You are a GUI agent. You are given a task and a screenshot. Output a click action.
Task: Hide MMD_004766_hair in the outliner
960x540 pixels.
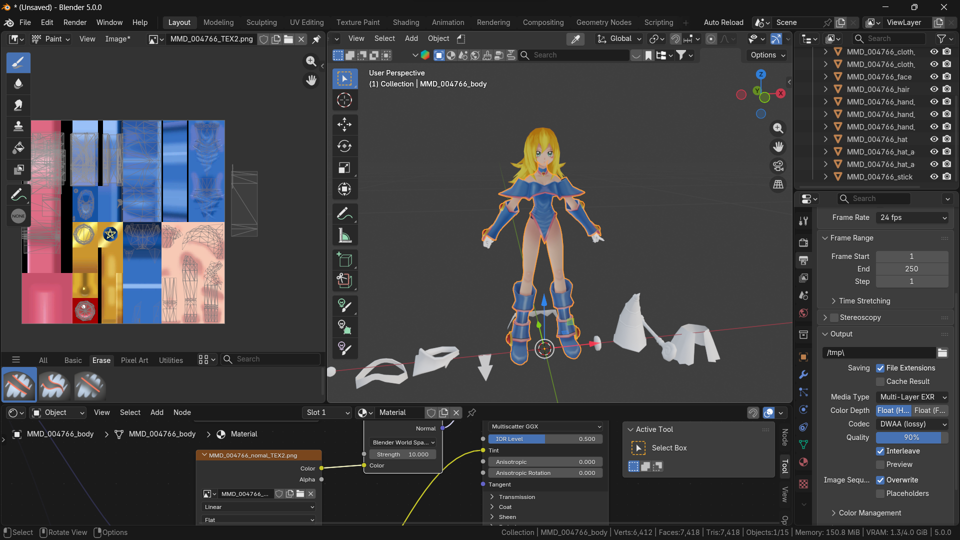[x=933, y=89]
